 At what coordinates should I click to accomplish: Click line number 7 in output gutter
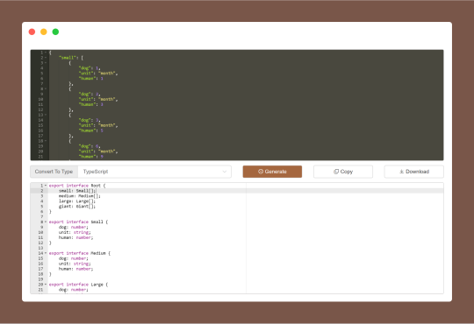point(42,216)
